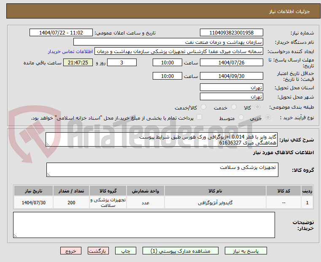
Task: Click the شرح کلی نیاز text area
Action: click(x=162, y=139)
